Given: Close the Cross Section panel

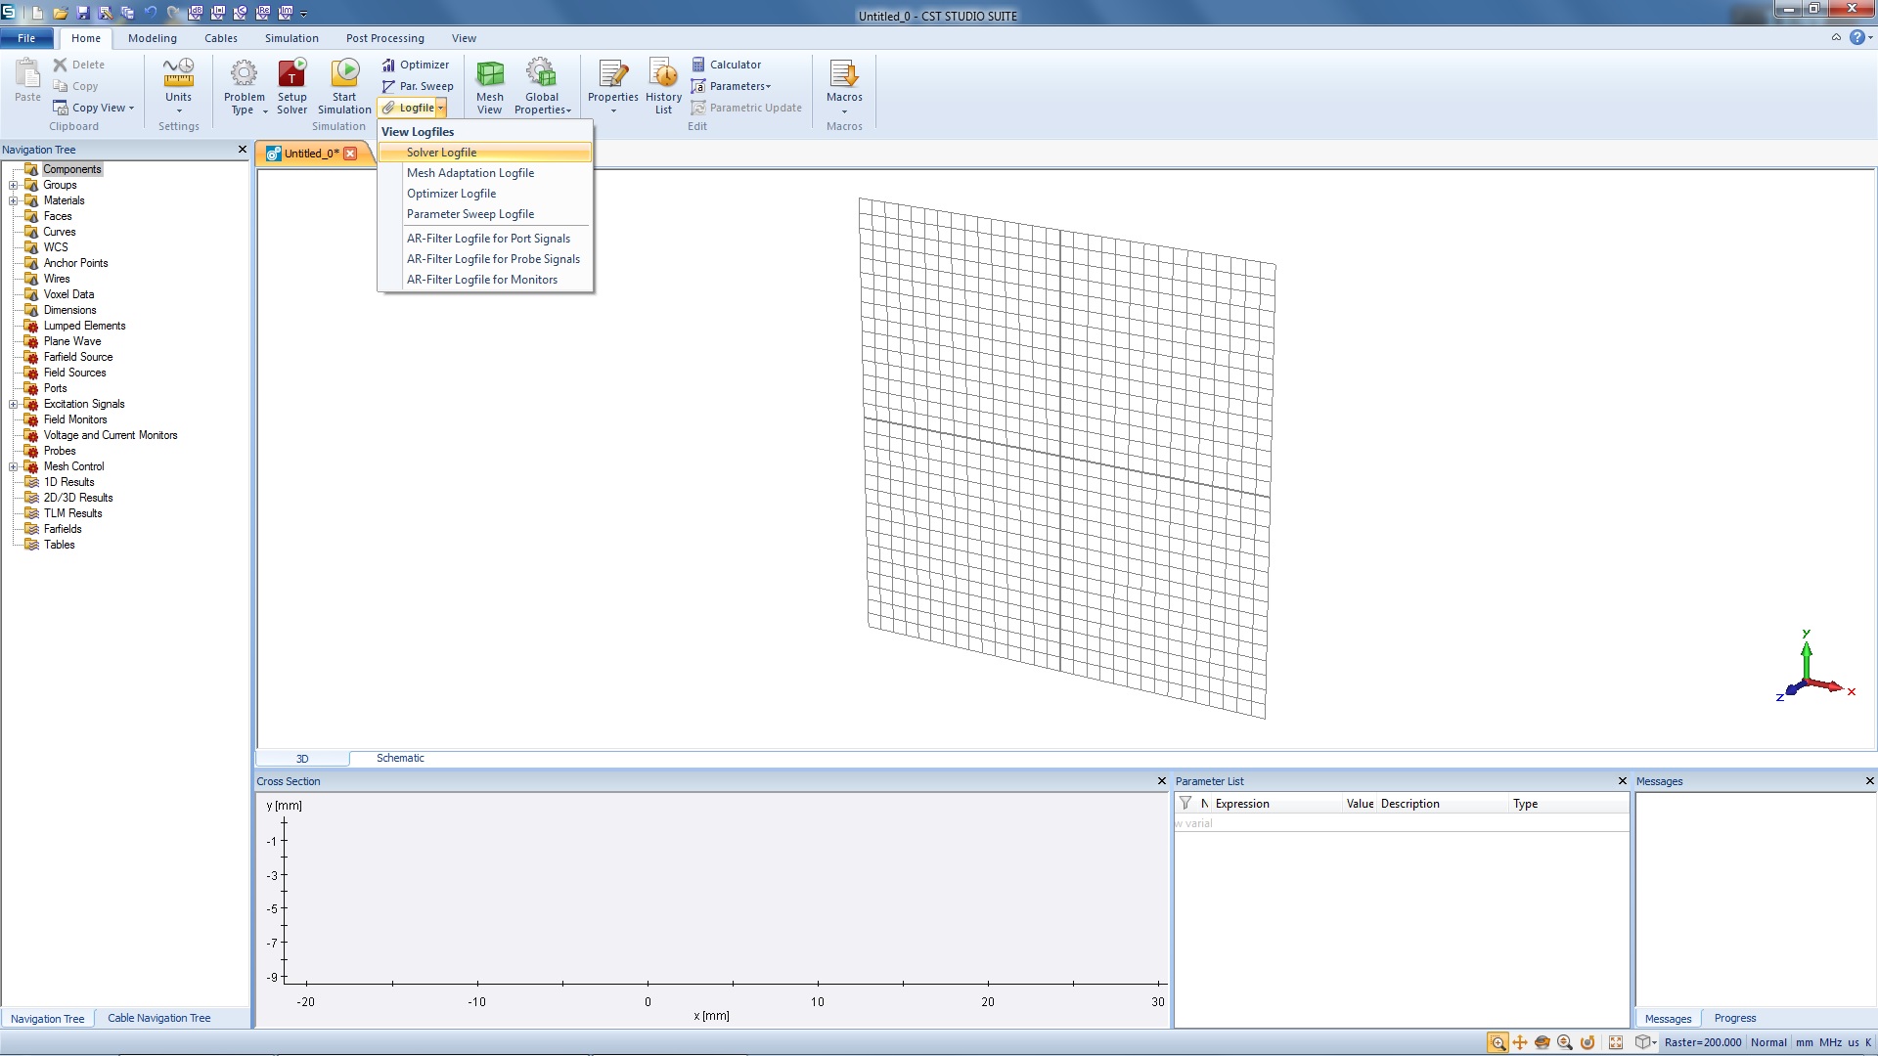Looking at the screenshot, I should 1162,781.
